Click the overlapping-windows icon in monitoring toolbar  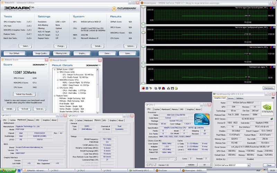155,88
